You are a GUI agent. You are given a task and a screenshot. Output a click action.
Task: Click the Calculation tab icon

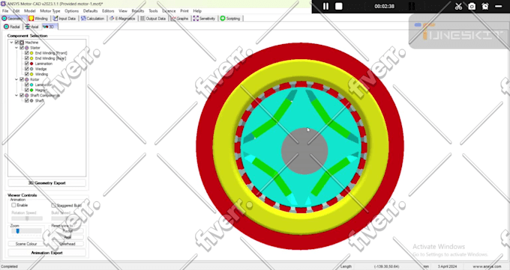[x=83, y=19]
